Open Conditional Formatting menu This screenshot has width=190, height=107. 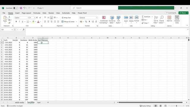tap(104, 20)
